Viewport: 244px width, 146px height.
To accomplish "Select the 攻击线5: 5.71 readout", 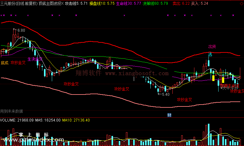I will tap(76, 3).
